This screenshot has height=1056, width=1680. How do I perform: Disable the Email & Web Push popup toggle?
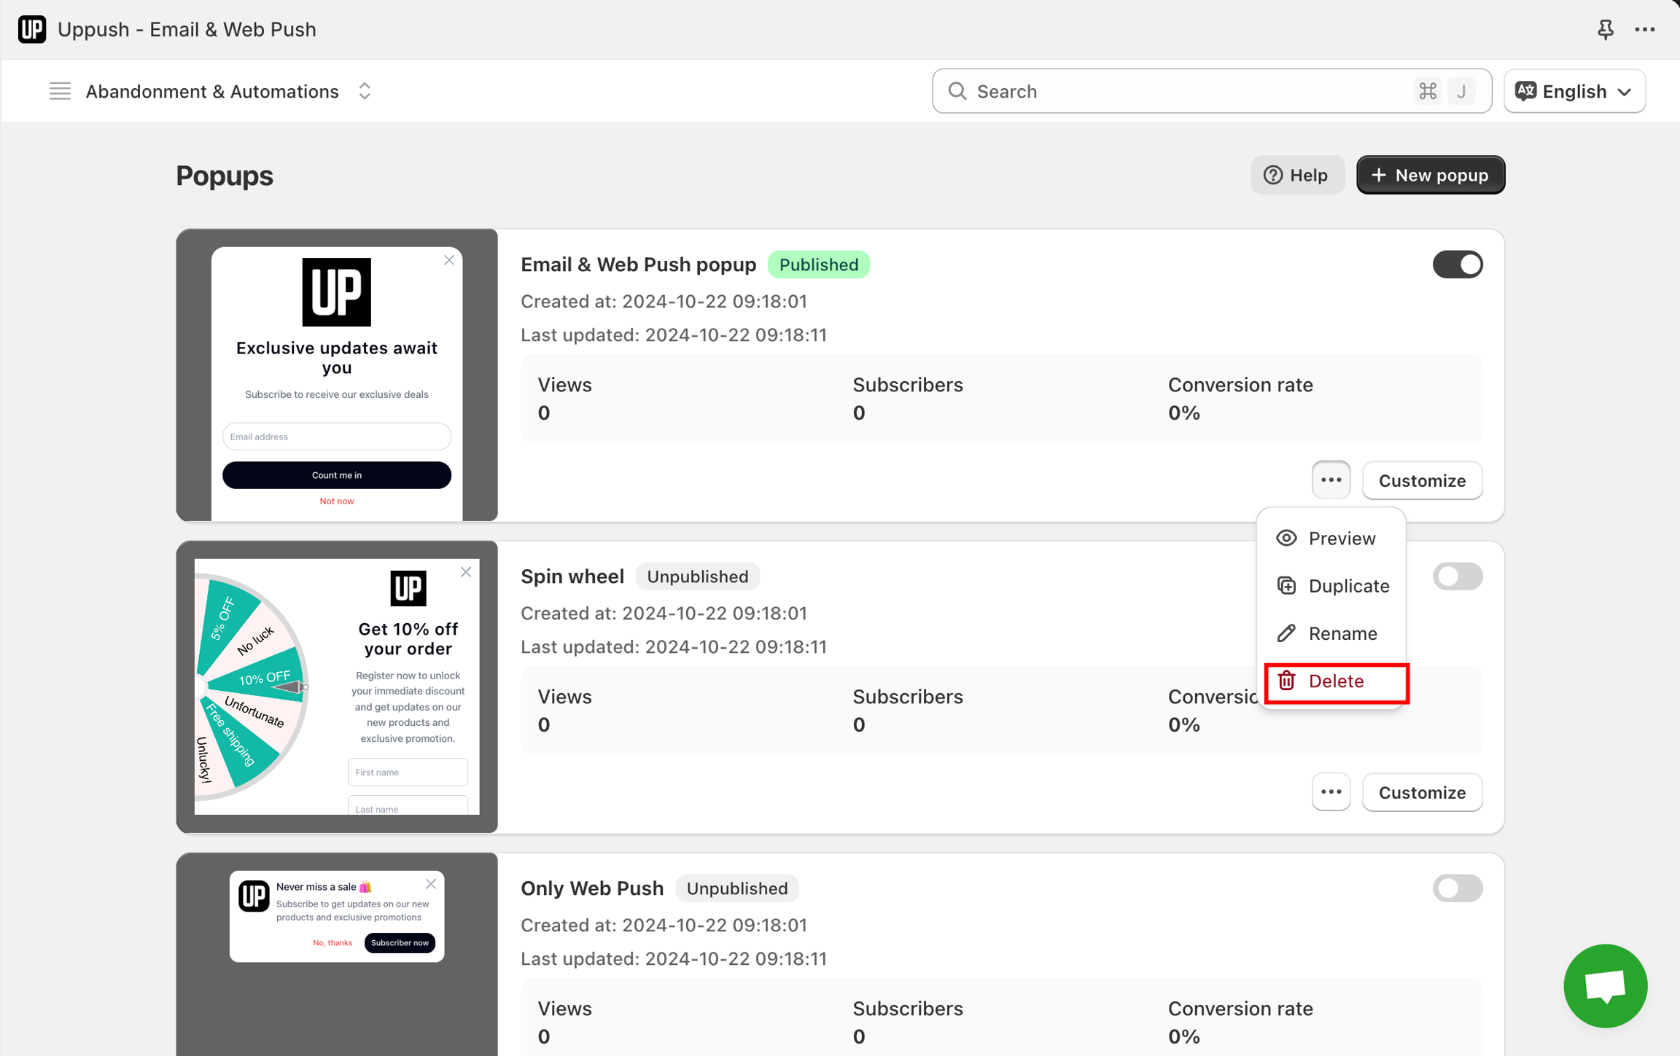coord(1457,265)
